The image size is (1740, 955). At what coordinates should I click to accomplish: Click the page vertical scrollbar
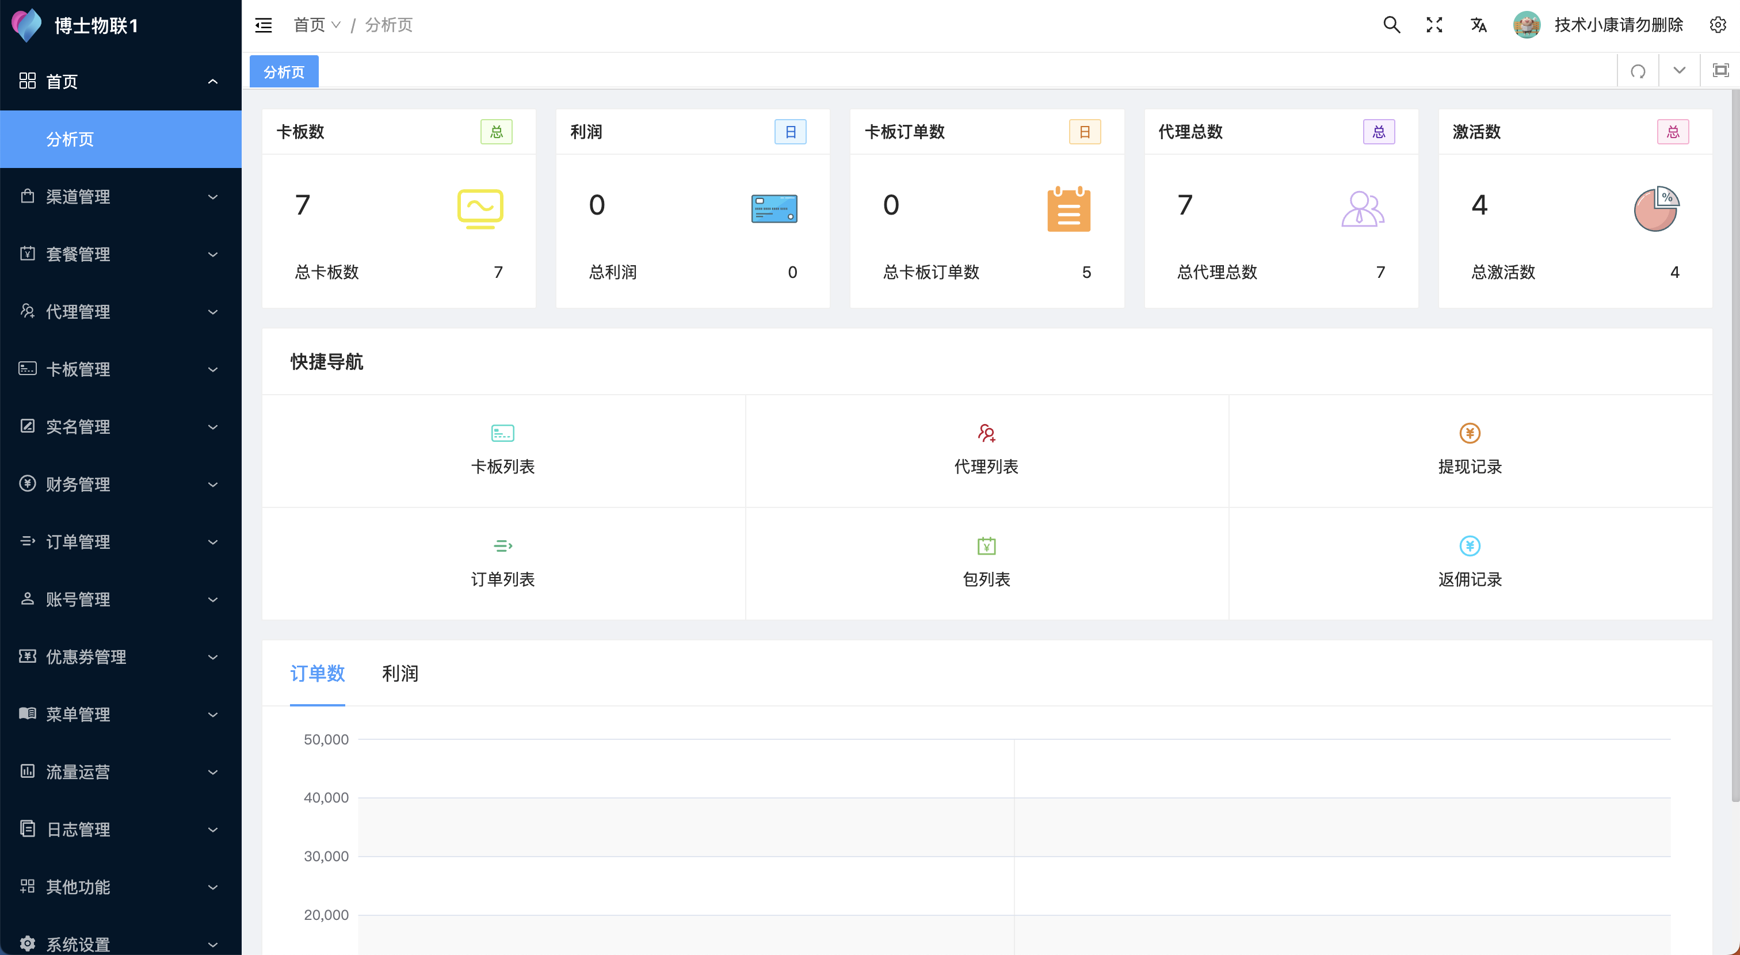[1735, 446]
